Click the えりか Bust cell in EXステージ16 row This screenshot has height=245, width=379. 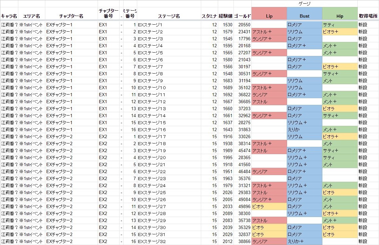(304, 129)
